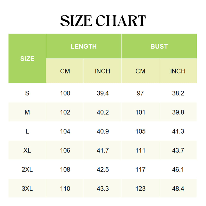Select the SIZE column header

coord(27,59)
